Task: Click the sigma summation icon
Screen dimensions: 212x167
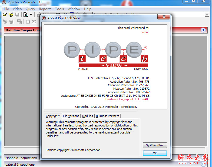Action: tap(34, 22)
